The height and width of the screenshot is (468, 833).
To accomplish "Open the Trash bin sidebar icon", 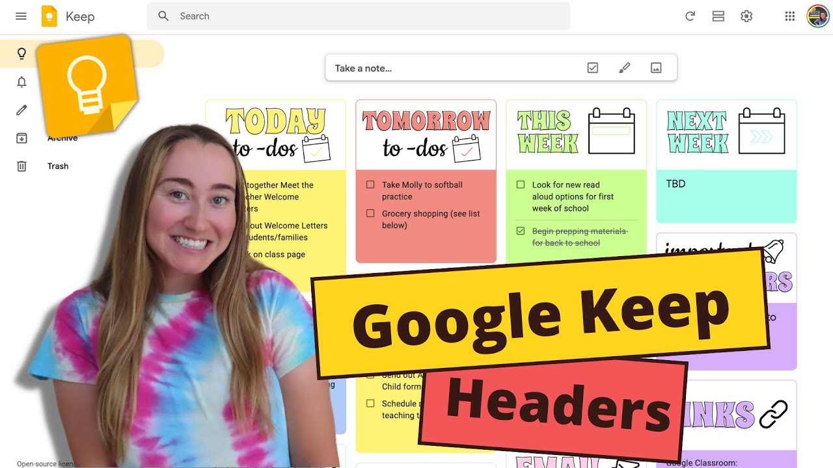I will [21, 166].
